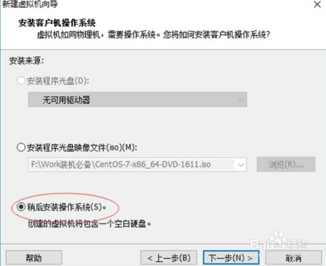Expand the ISO file path dropdown arrow

[241, 165]
